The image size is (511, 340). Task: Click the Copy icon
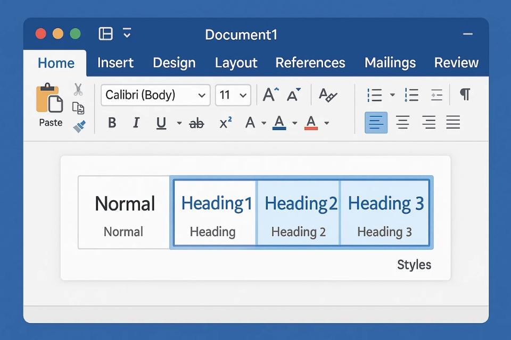point(78,108)
